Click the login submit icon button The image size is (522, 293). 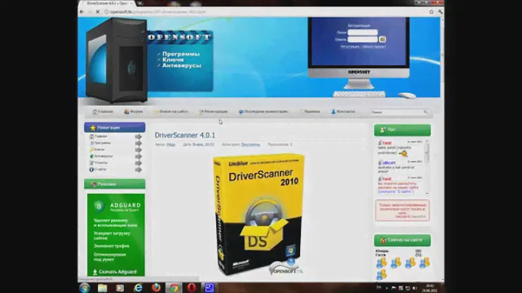tap(382, 38)
